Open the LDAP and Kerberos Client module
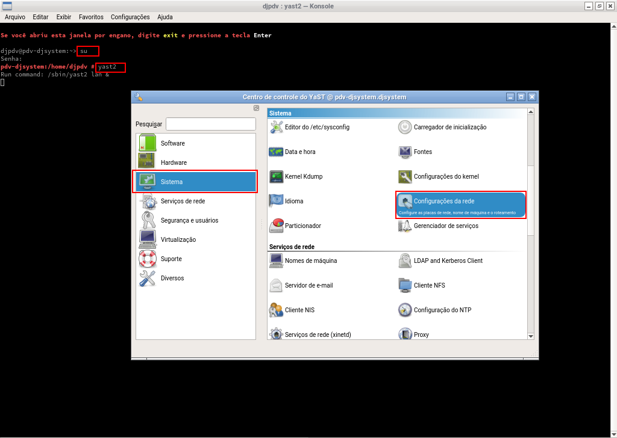The width and height of the screenshot is (617, 438). pyautogui.click(x=448, y=261)
